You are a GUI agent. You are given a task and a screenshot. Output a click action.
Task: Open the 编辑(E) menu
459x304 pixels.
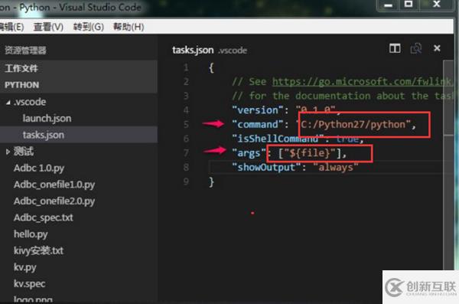11,27
